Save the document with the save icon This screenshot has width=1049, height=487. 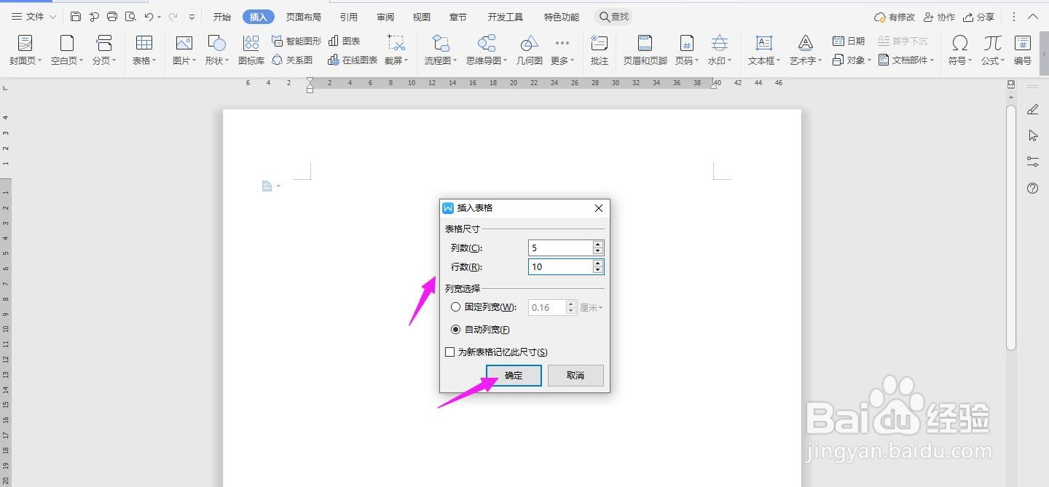coord(75,16)
